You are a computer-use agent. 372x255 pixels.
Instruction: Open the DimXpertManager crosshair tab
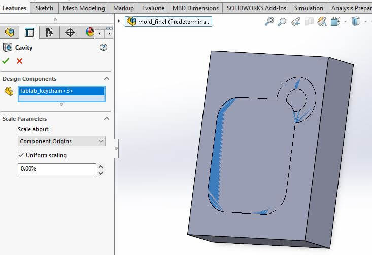[x=70, y=32]
